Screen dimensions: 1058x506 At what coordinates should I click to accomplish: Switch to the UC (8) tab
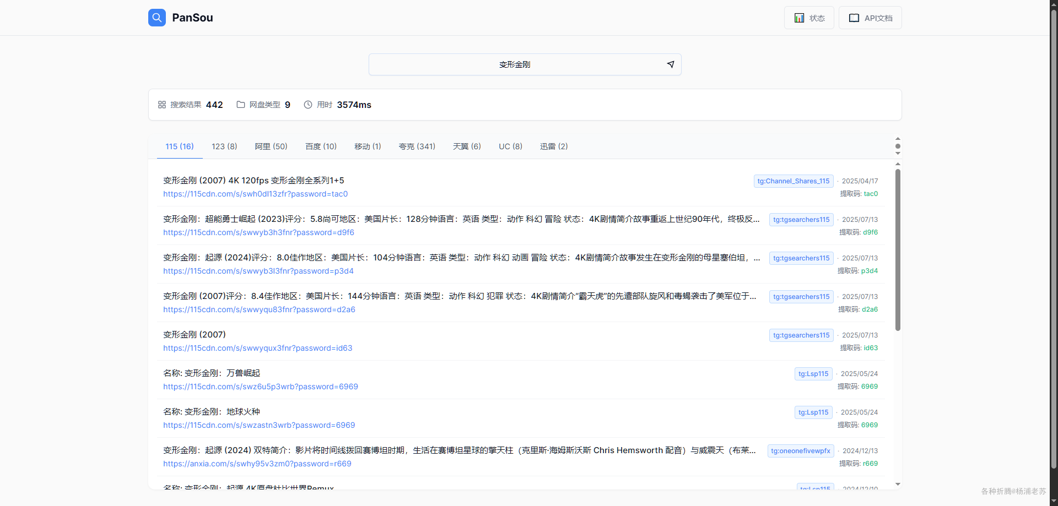[510, 146]
